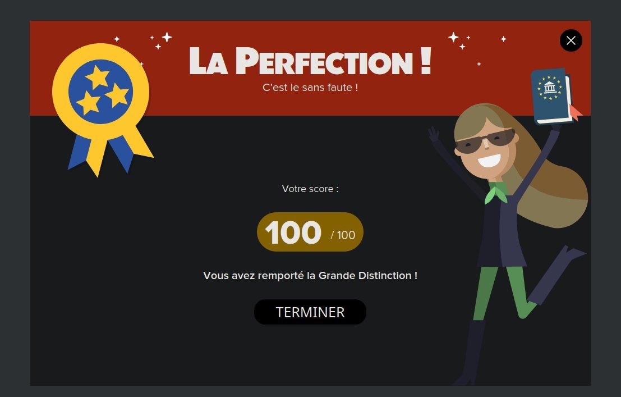This screenshot has width=621, height=397.
Task: Click the blue star circle inside medal
Action: pyautogui.click(x=100, y=92)
